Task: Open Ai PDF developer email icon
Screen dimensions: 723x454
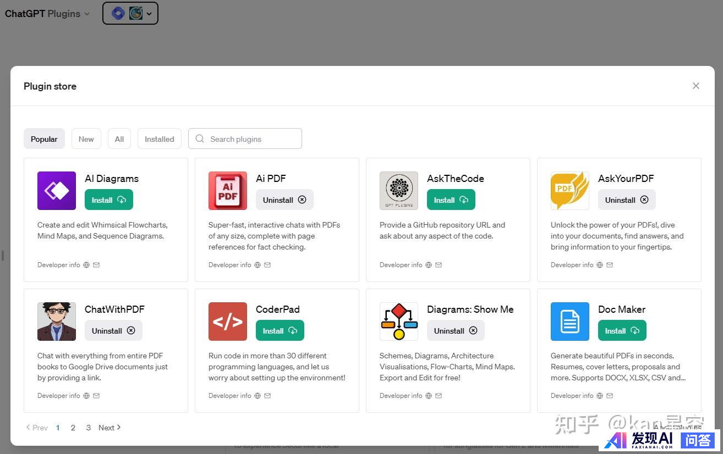Action: coord(267,265)
